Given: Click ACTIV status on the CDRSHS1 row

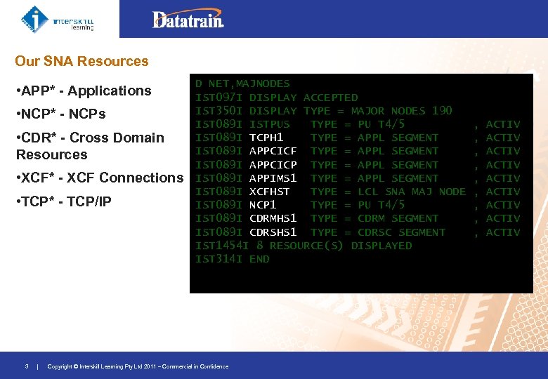Looking at the screenshot, I should [x=502, y=232].
